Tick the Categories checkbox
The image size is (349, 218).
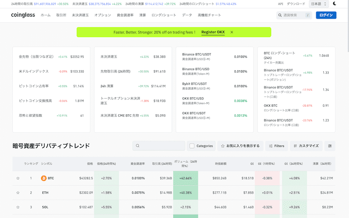pyautogui.click(x=192, y=146)
